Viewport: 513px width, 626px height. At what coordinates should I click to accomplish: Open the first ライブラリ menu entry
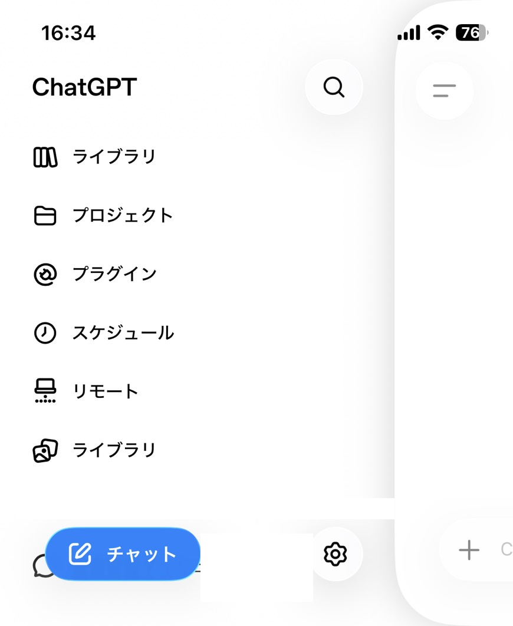(114, 157)
